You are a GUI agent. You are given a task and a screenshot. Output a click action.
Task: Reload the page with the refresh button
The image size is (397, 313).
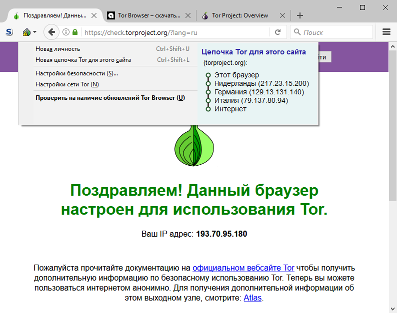tap(277, 32)
